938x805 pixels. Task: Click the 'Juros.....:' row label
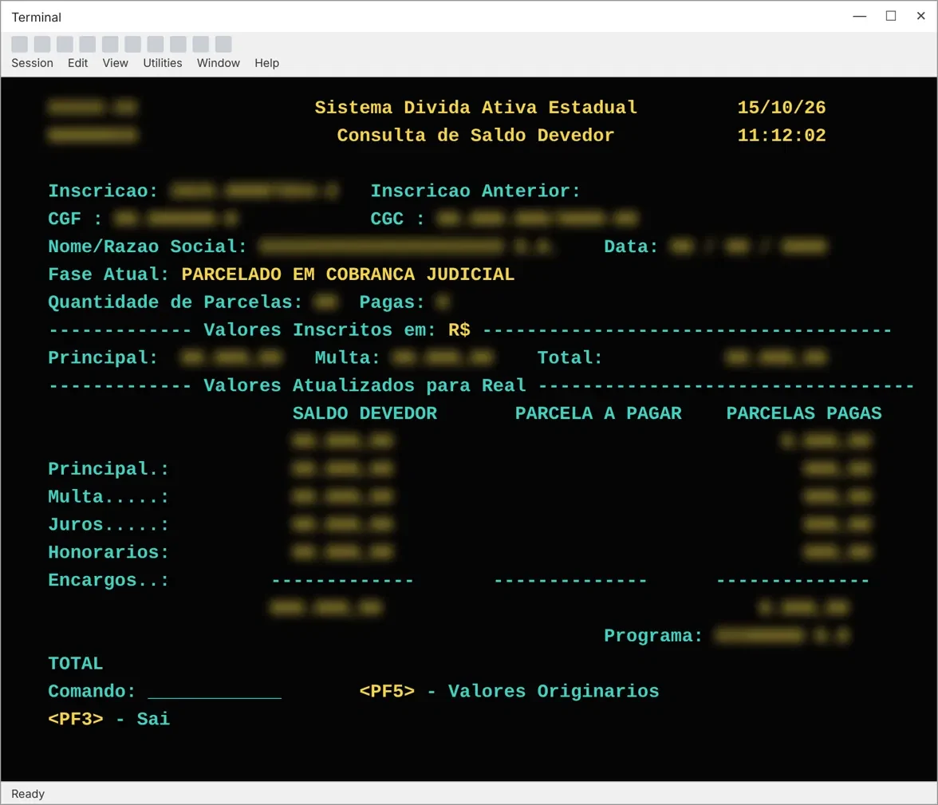108,524
